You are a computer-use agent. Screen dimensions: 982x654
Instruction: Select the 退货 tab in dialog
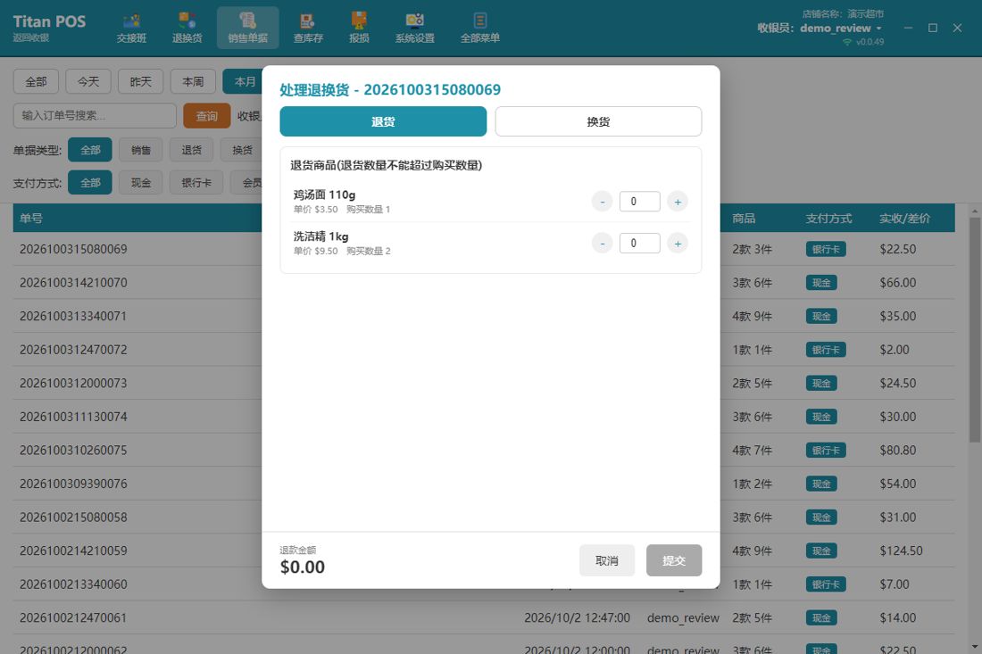(x=383, y=121)
